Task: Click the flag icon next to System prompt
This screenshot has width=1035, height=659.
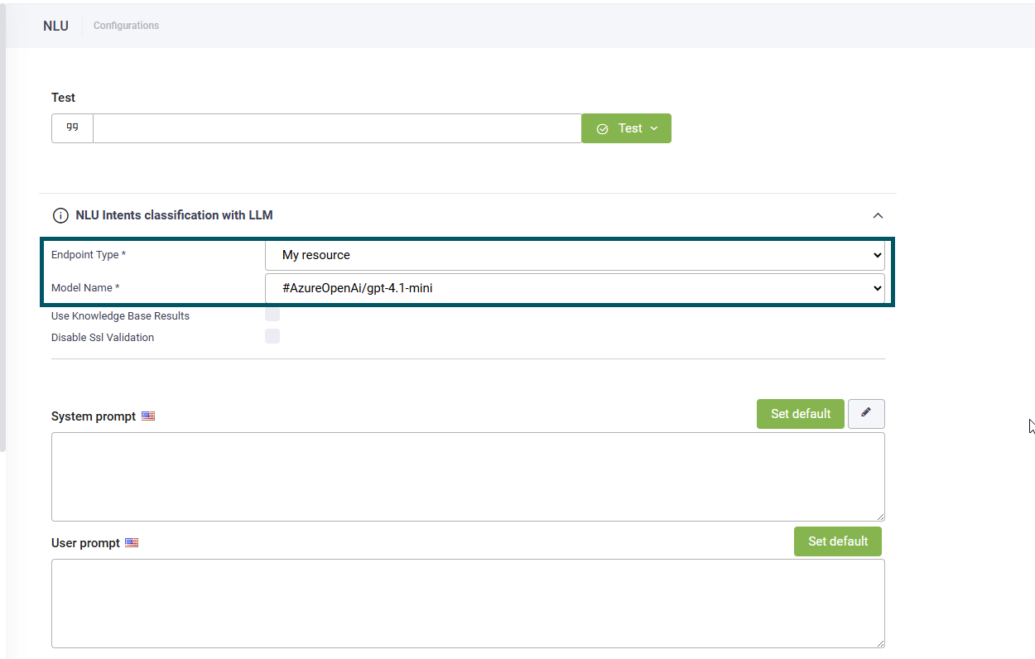Action: (148, 416)
